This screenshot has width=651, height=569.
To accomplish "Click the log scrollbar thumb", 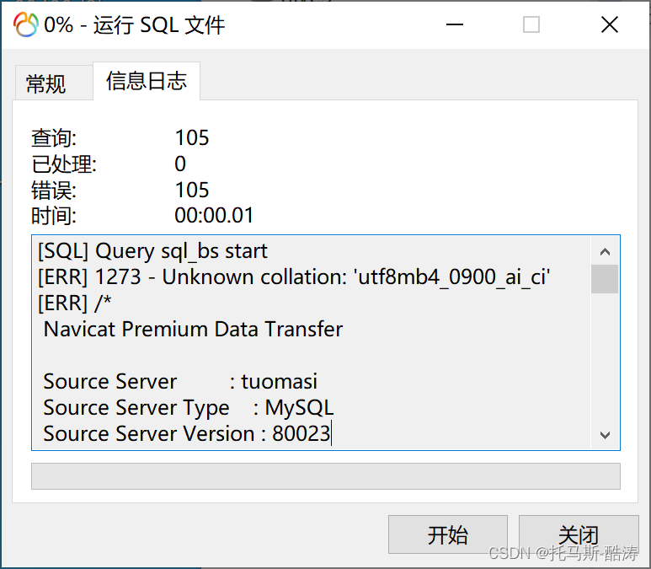I will (x=605, y=279).
